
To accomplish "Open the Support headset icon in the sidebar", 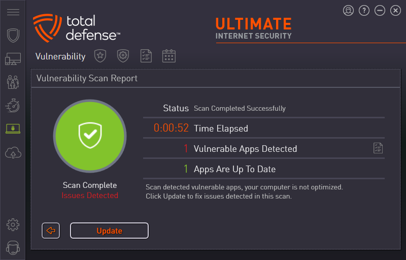I will [13, 248].
